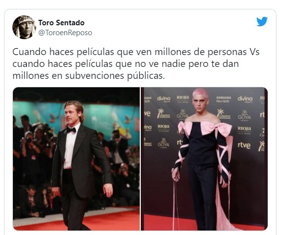
Task: Click the blue Twitter bird logo
Action: point(262,21)
